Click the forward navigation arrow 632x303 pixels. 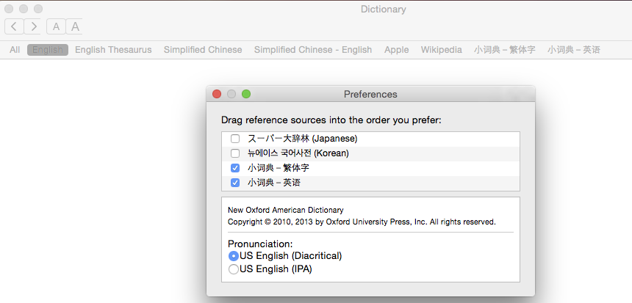32,27
